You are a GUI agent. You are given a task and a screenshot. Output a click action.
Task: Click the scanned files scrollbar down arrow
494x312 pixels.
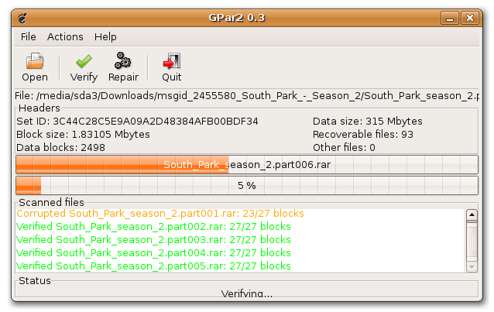[472, 267]
